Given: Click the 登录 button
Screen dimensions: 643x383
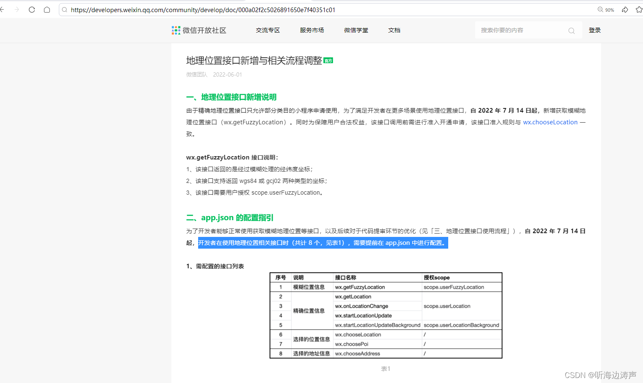Looking at the screenshot, I should click(594, 30).
